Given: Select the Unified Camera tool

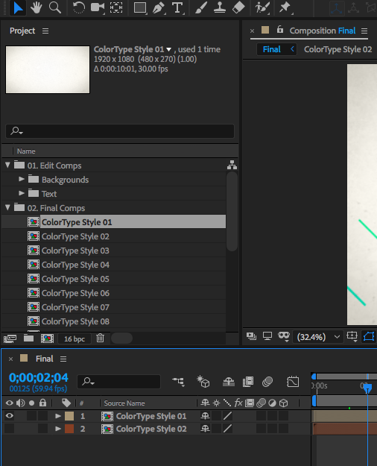Looking at the screenshot, I should [x=98, y=7].
